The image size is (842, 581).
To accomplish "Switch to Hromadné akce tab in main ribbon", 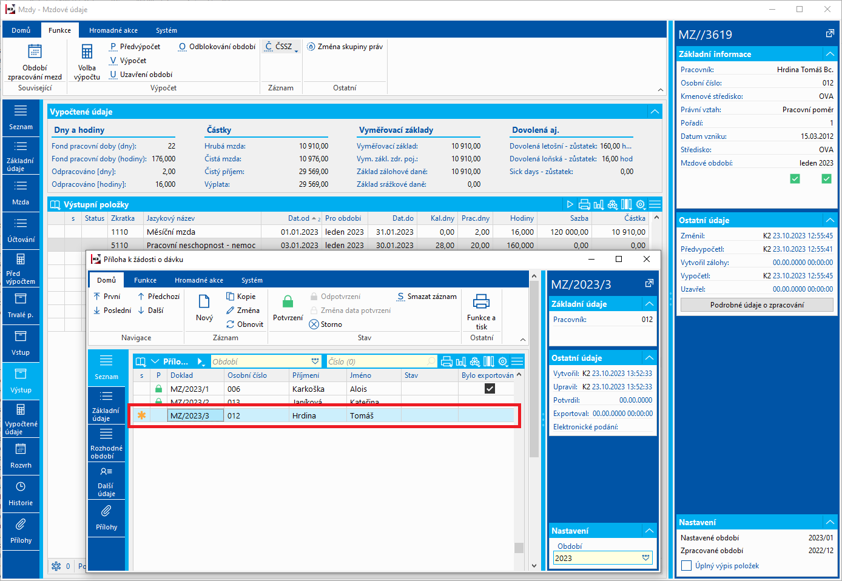I will [x=113, y=30].
